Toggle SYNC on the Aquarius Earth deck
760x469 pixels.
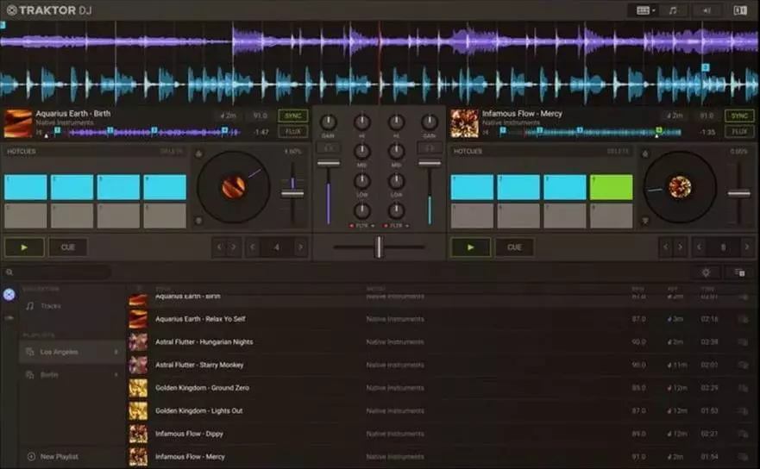pyautogui.click(x=292, y=116)
